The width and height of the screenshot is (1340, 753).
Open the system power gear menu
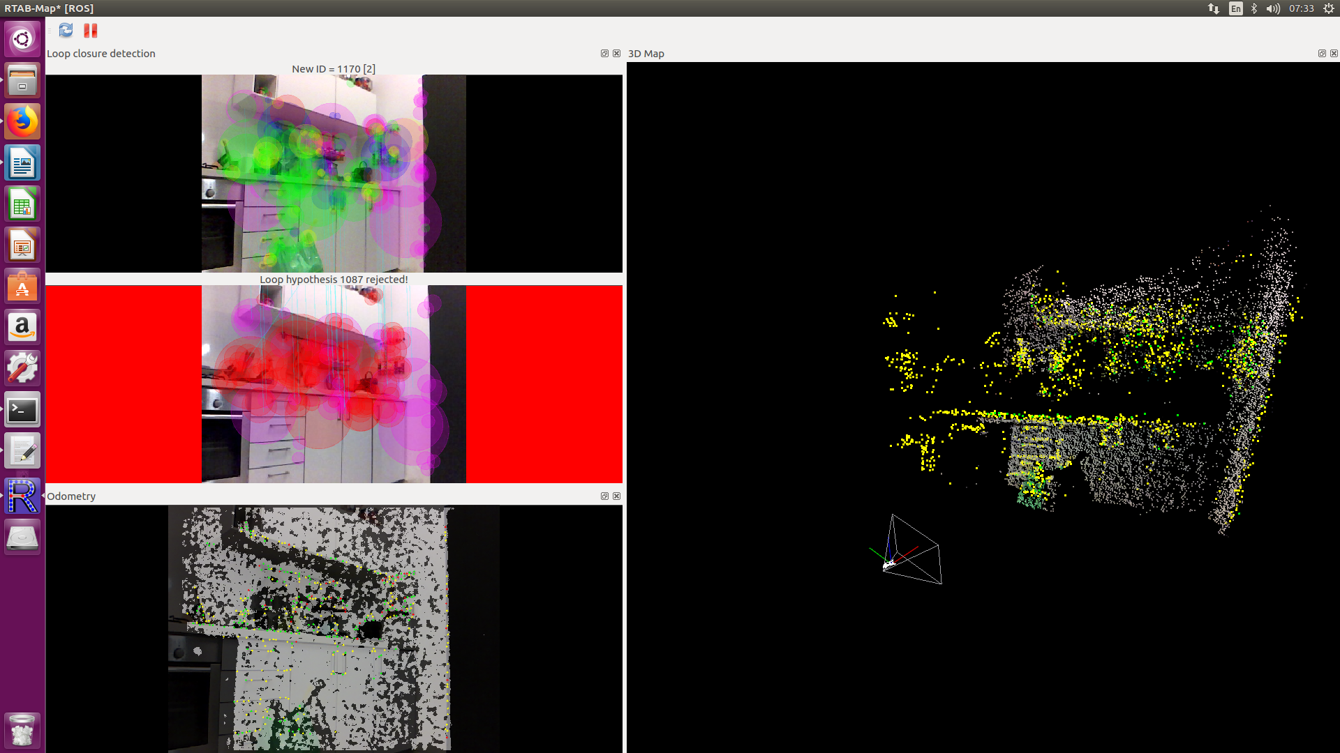tap(1329, 8)
